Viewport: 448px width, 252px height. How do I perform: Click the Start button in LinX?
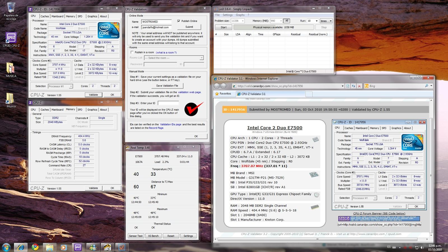click(223, 27)
